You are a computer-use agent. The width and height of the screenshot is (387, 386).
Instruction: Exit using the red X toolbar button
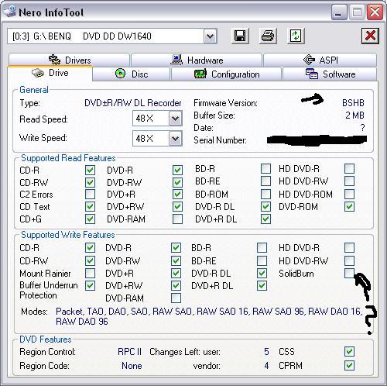click(x=370, y=36)
